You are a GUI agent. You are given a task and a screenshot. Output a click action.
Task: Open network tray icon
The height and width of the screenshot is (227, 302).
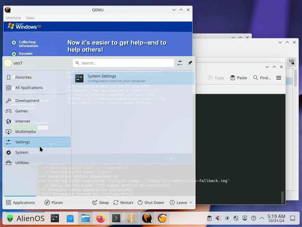tap(236, 218)
